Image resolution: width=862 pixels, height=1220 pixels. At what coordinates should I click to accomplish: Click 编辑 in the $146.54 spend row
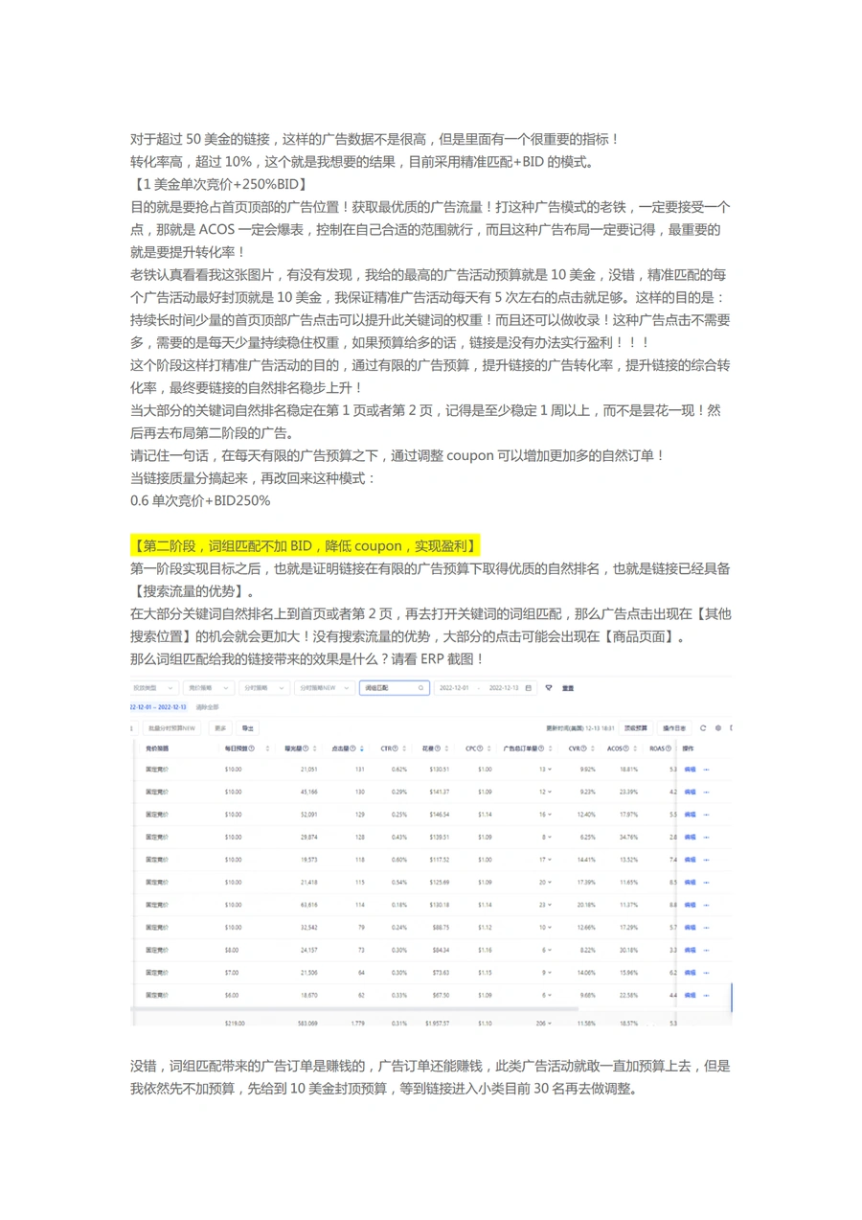(690, 815)
